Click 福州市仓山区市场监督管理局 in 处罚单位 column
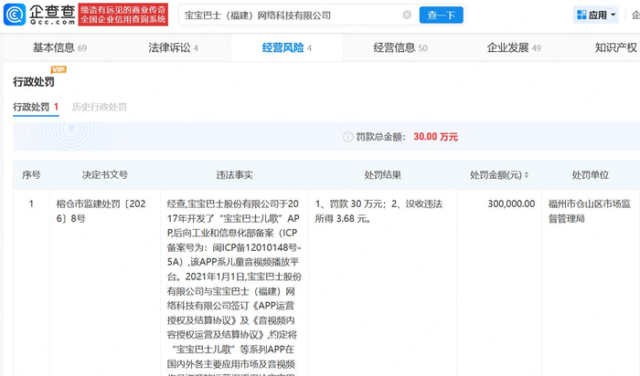 pos(589,211)
